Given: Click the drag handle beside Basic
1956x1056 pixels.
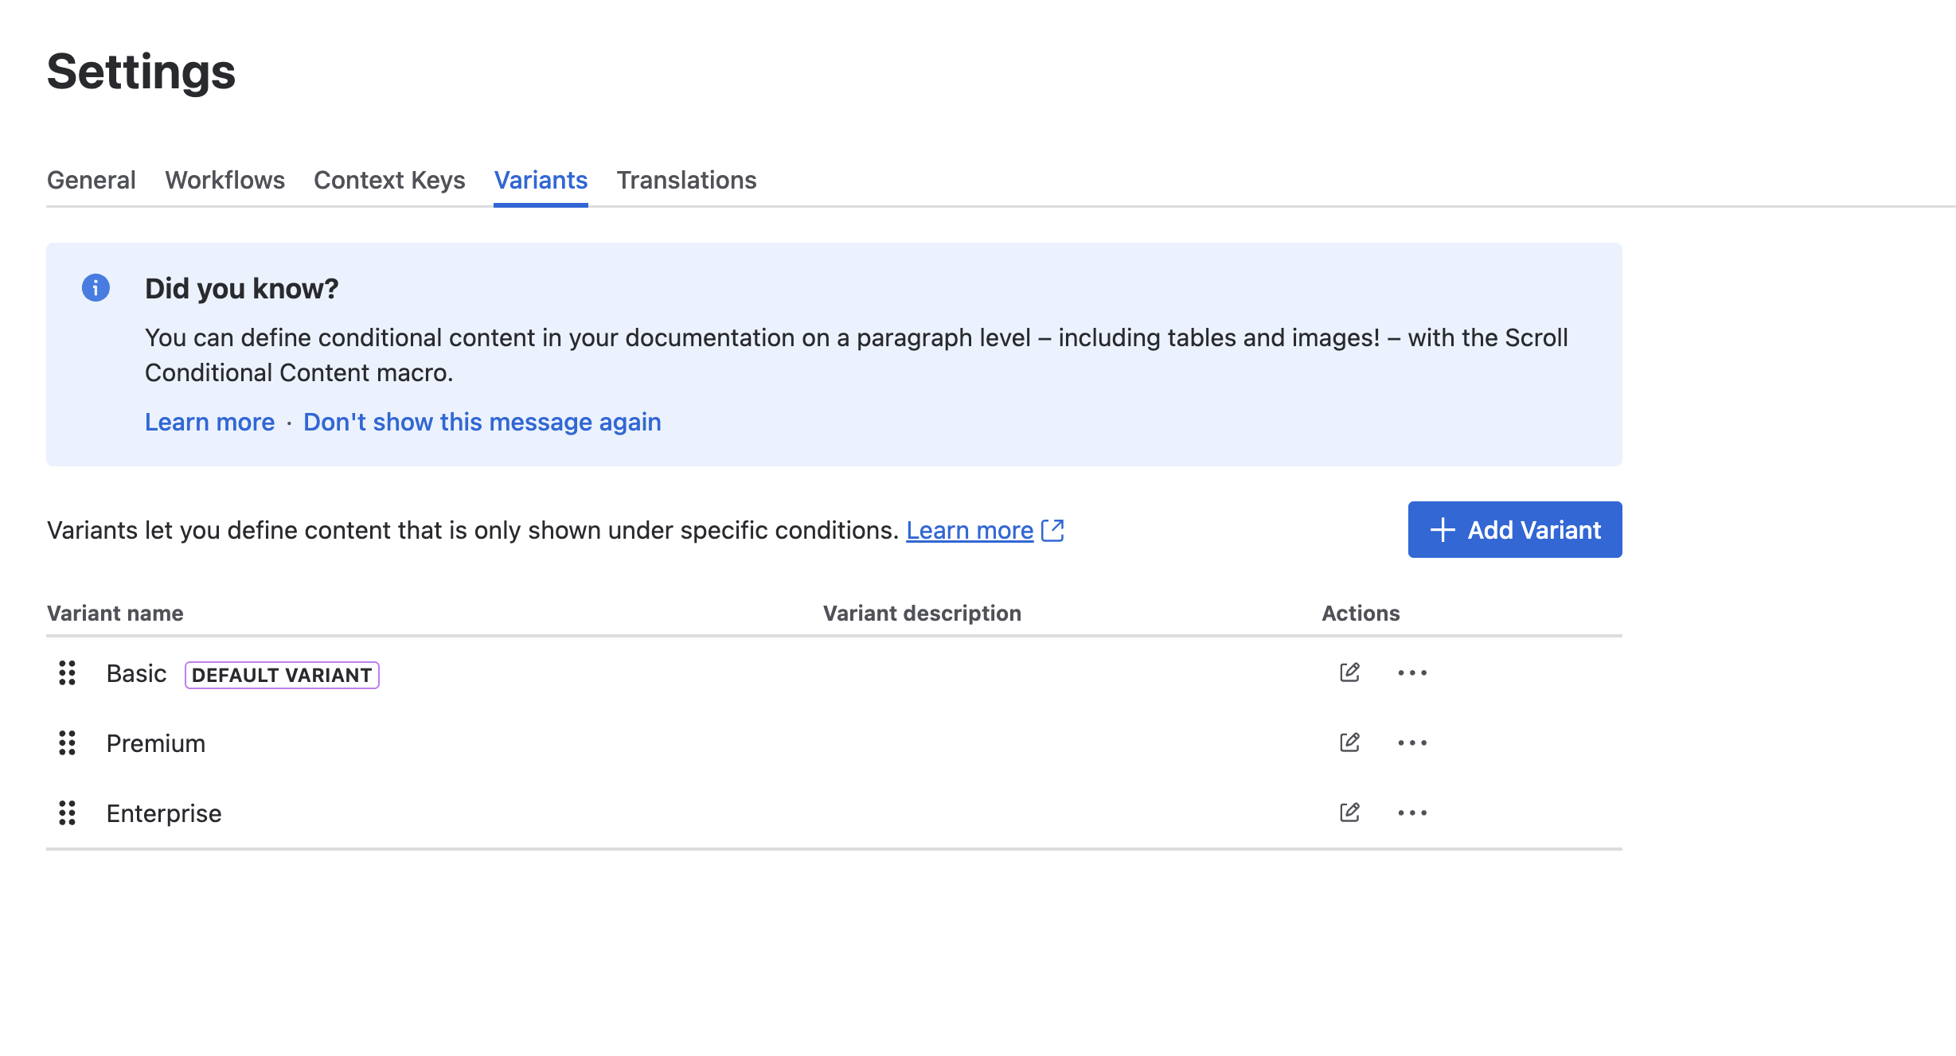Looking at the screenshot, I should [x=67, y=673].
